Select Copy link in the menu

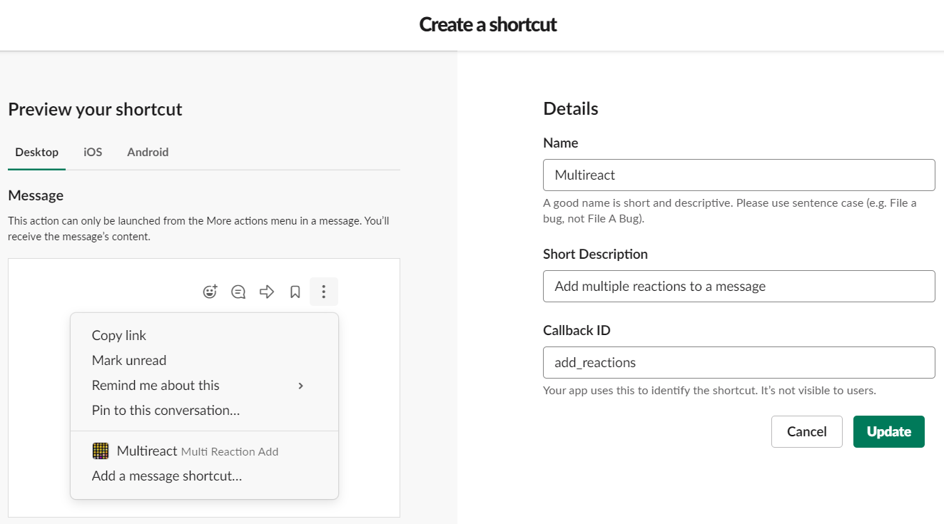point(204,335)
